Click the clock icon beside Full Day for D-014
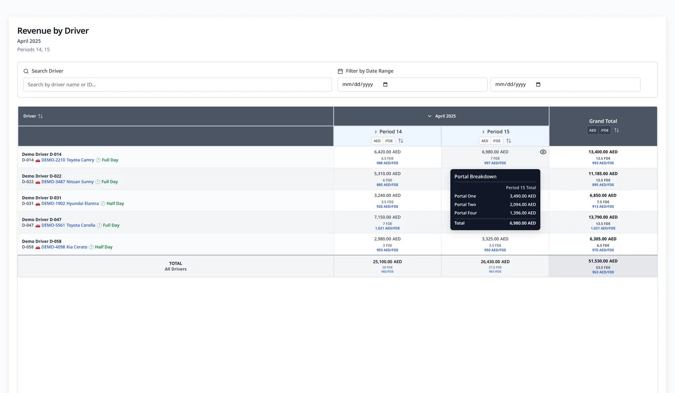Image resolution: width=675 pixels, height=393 pixels. pyautogui.click(x=98, y=160)
